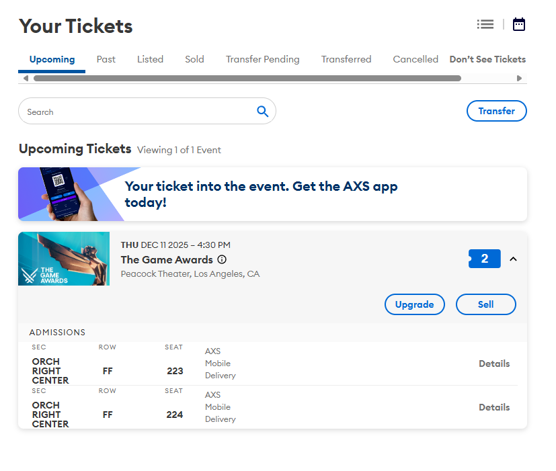The image size is (556, 471).
Task: Open The Game Awards info icon
Action: (222, 259)
